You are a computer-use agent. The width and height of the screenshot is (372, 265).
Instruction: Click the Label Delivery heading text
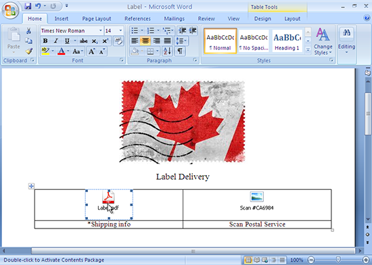coord(183,176)
